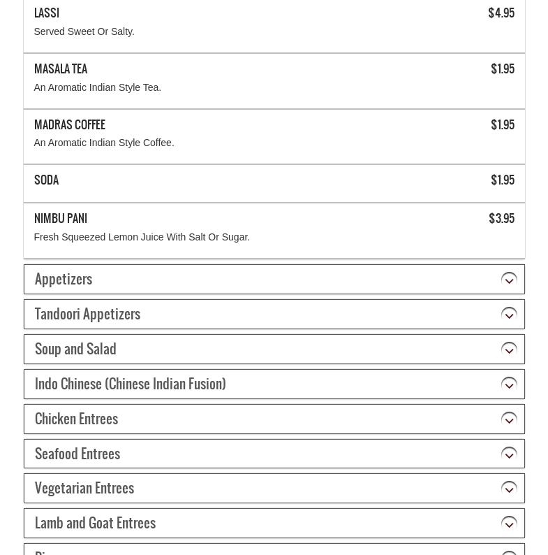Viewport: 548px width, 555px height.
Task: Click the Vegetarian Entrees chevron icon
Action: click(509, 489)
